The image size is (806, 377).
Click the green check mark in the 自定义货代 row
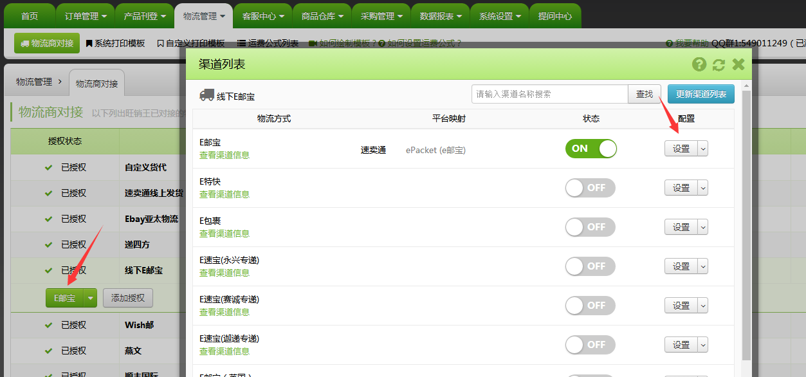click(48, 167)
